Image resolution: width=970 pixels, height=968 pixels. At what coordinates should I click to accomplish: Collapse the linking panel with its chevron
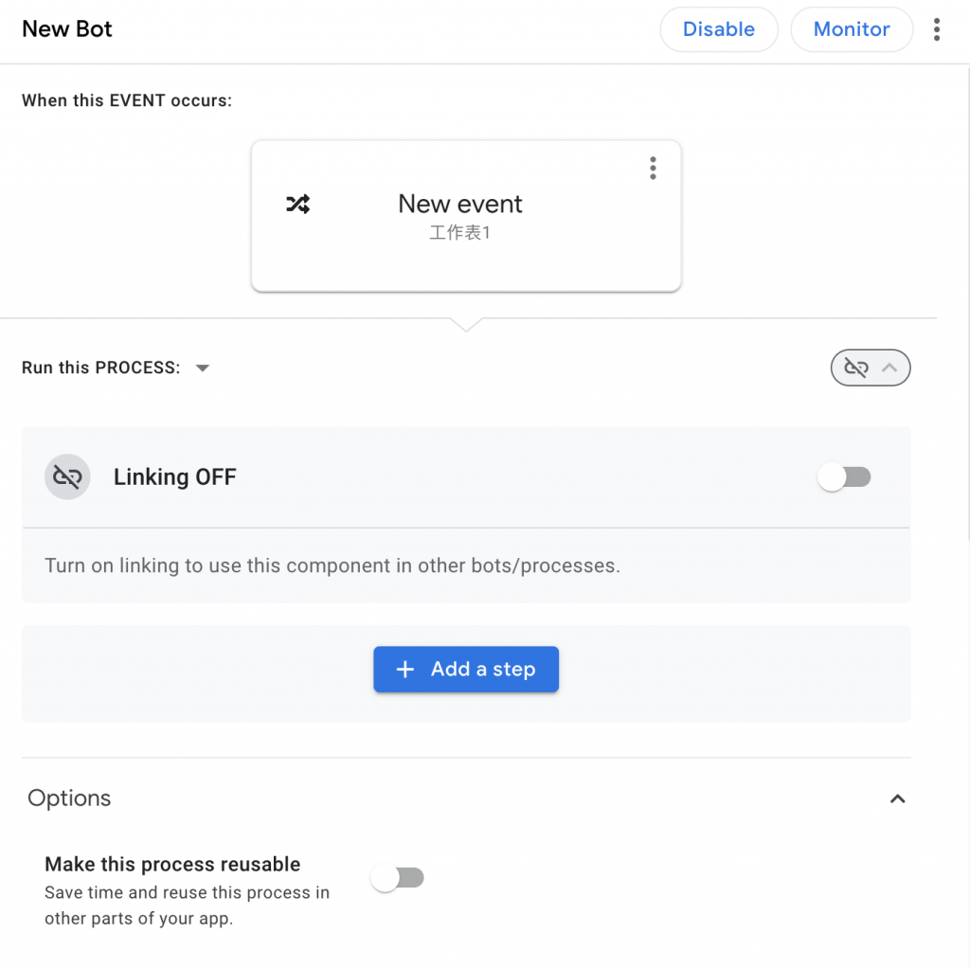(x=889, y=368)
